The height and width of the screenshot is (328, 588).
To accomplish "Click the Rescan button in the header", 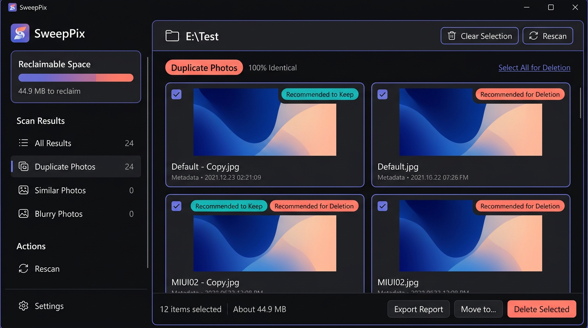I will point(548,36).
